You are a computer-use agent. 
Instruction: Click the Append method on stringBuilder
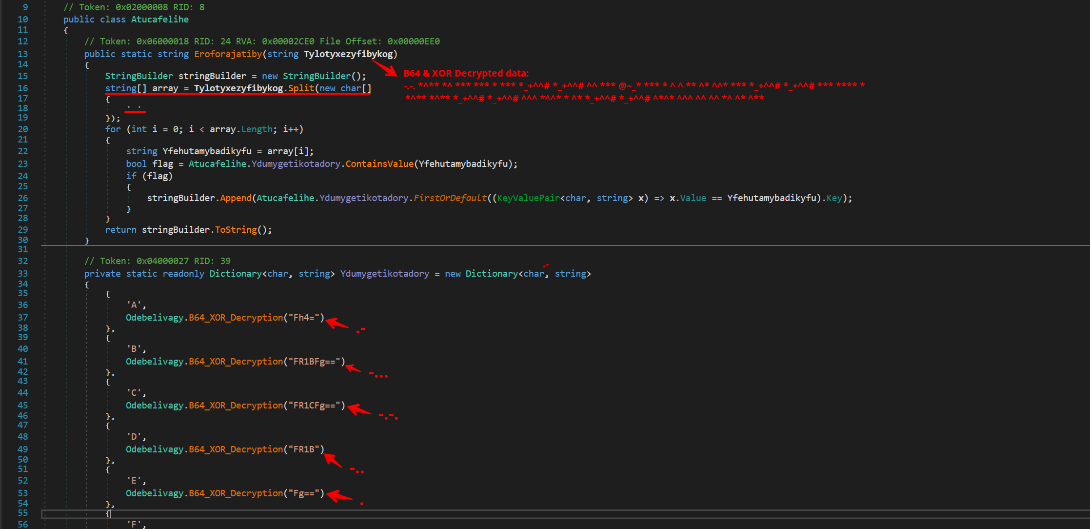tap(236, 198)
